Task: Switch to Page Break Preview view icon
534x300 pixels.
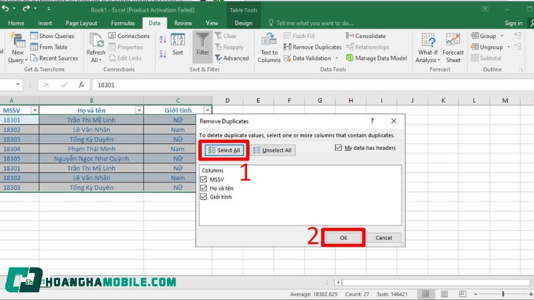Action: [x=463, y=294]
